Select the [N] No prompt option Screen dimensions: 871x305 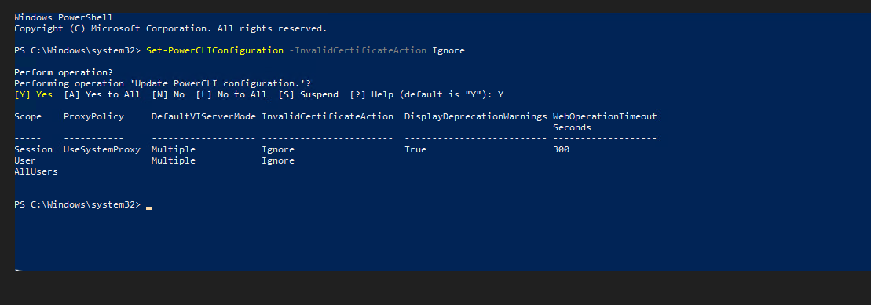tap(168, 94)
